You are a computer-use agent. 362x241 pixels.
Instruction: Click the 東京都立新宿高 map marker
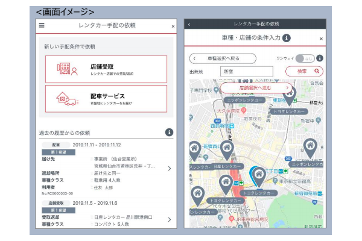[275, 181]
